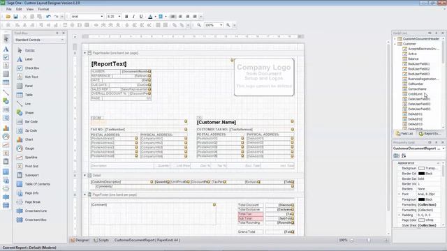
Task: Click the Page Color white swatch
Action: 421,220
